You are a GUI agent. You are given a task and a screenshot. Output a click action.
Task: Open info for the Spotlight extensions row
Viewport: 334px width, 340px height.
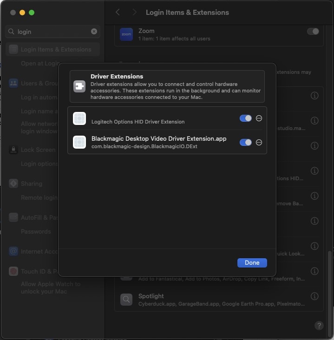(314, 296)
